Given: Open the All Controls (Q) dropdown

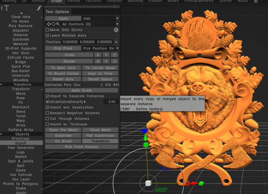Looking at the screenshot, I should (117, 24).
